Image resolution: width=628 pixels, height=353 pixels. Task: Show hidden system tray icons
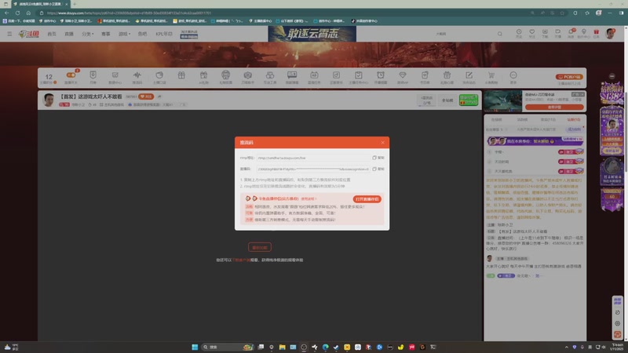tap(566, 348)
